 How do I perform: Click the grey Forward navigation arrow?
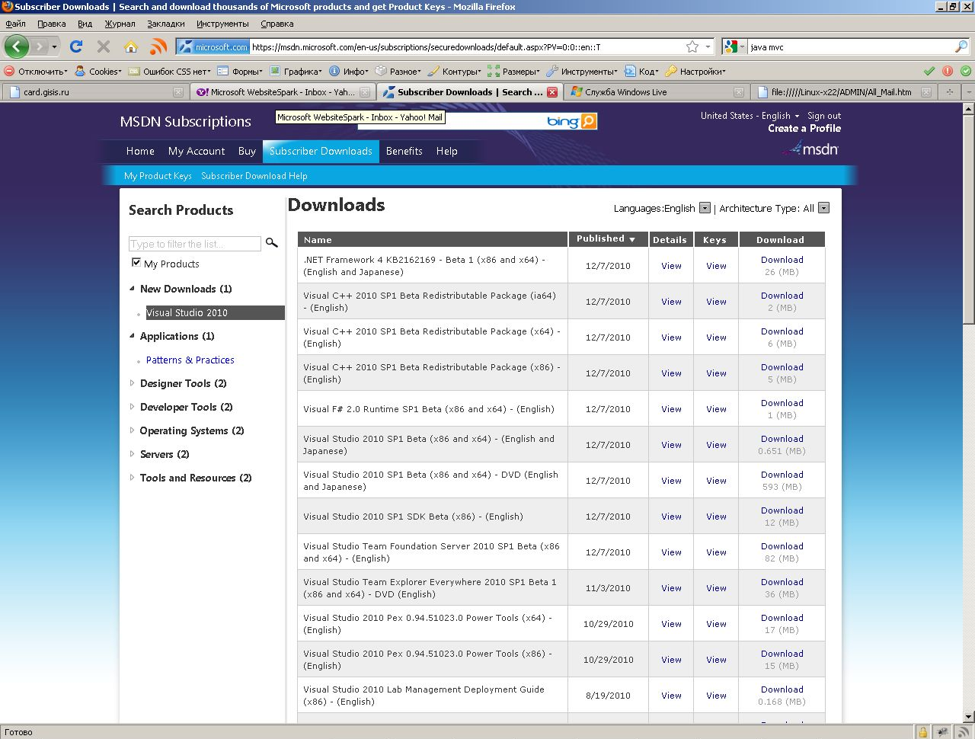(x=40, y=46)
